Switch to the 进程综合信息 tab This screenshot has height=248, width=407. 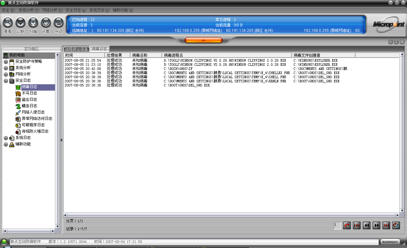(76, 49)
